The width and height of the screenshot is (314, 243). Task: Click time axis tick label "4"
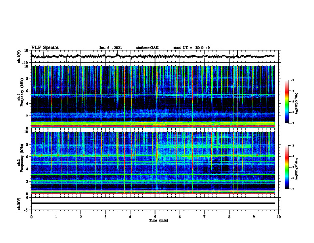[x=130, y=217]
